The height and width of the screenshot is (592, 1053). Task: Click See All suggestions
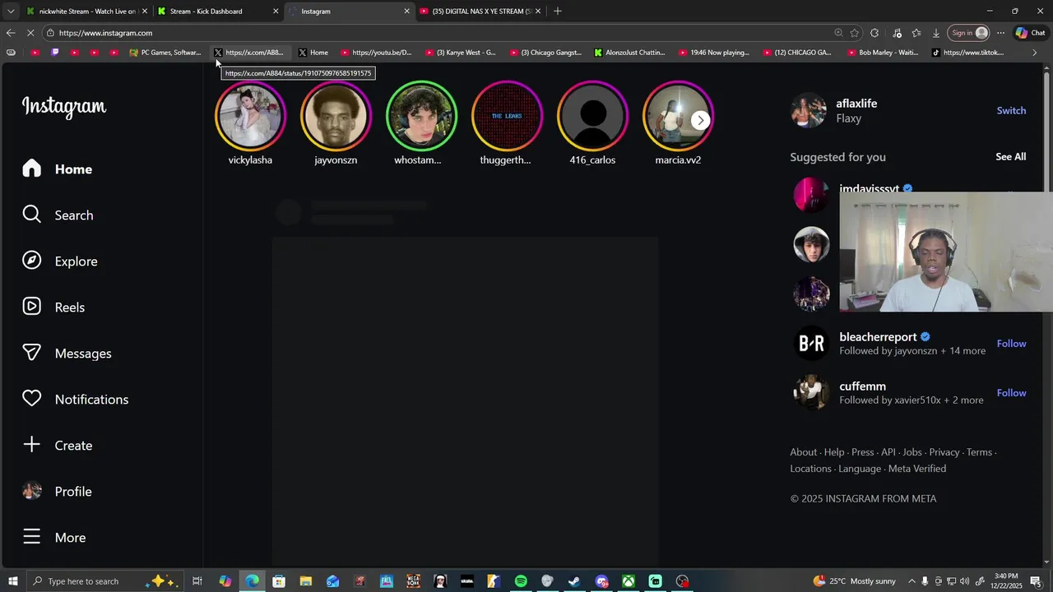1010,157
